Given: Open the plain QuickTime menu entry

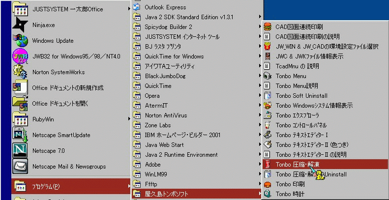Looking at the screenshot, I should coord(197,86).
